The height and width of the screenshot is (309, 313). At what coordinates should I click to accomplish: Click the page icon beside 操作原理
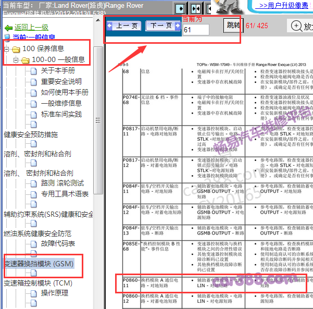tap(33, 293)
